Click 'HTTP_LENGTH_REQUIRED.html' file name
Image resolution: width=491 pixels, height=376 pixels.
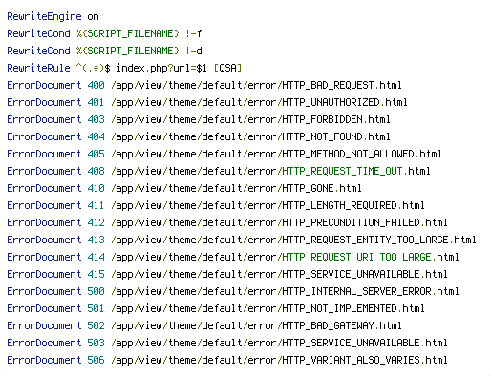pos(353,205)
